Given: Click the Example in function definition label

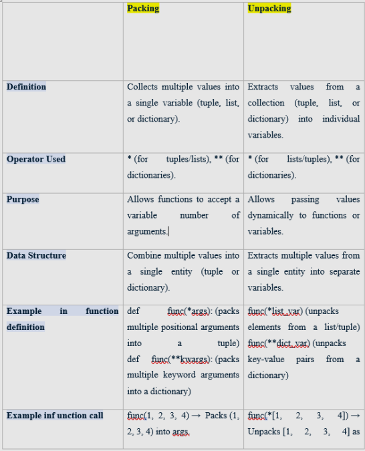Looking at the screenshot, I should (x=62, y=319).
